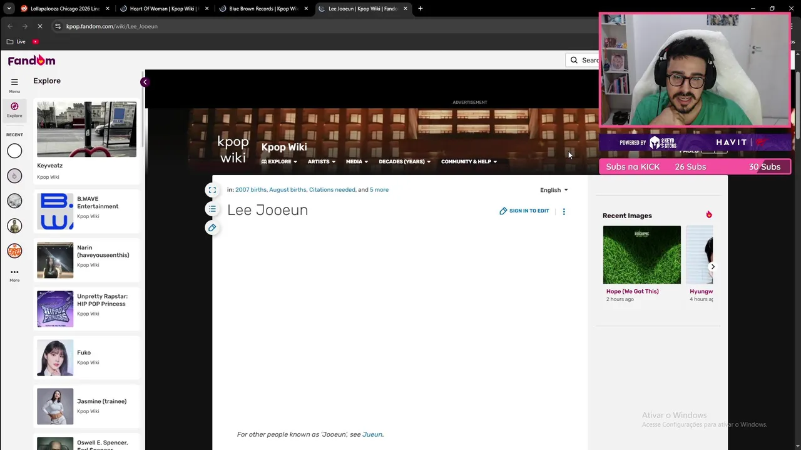Click the YouTube bookmark icon

tap(36, 41)
